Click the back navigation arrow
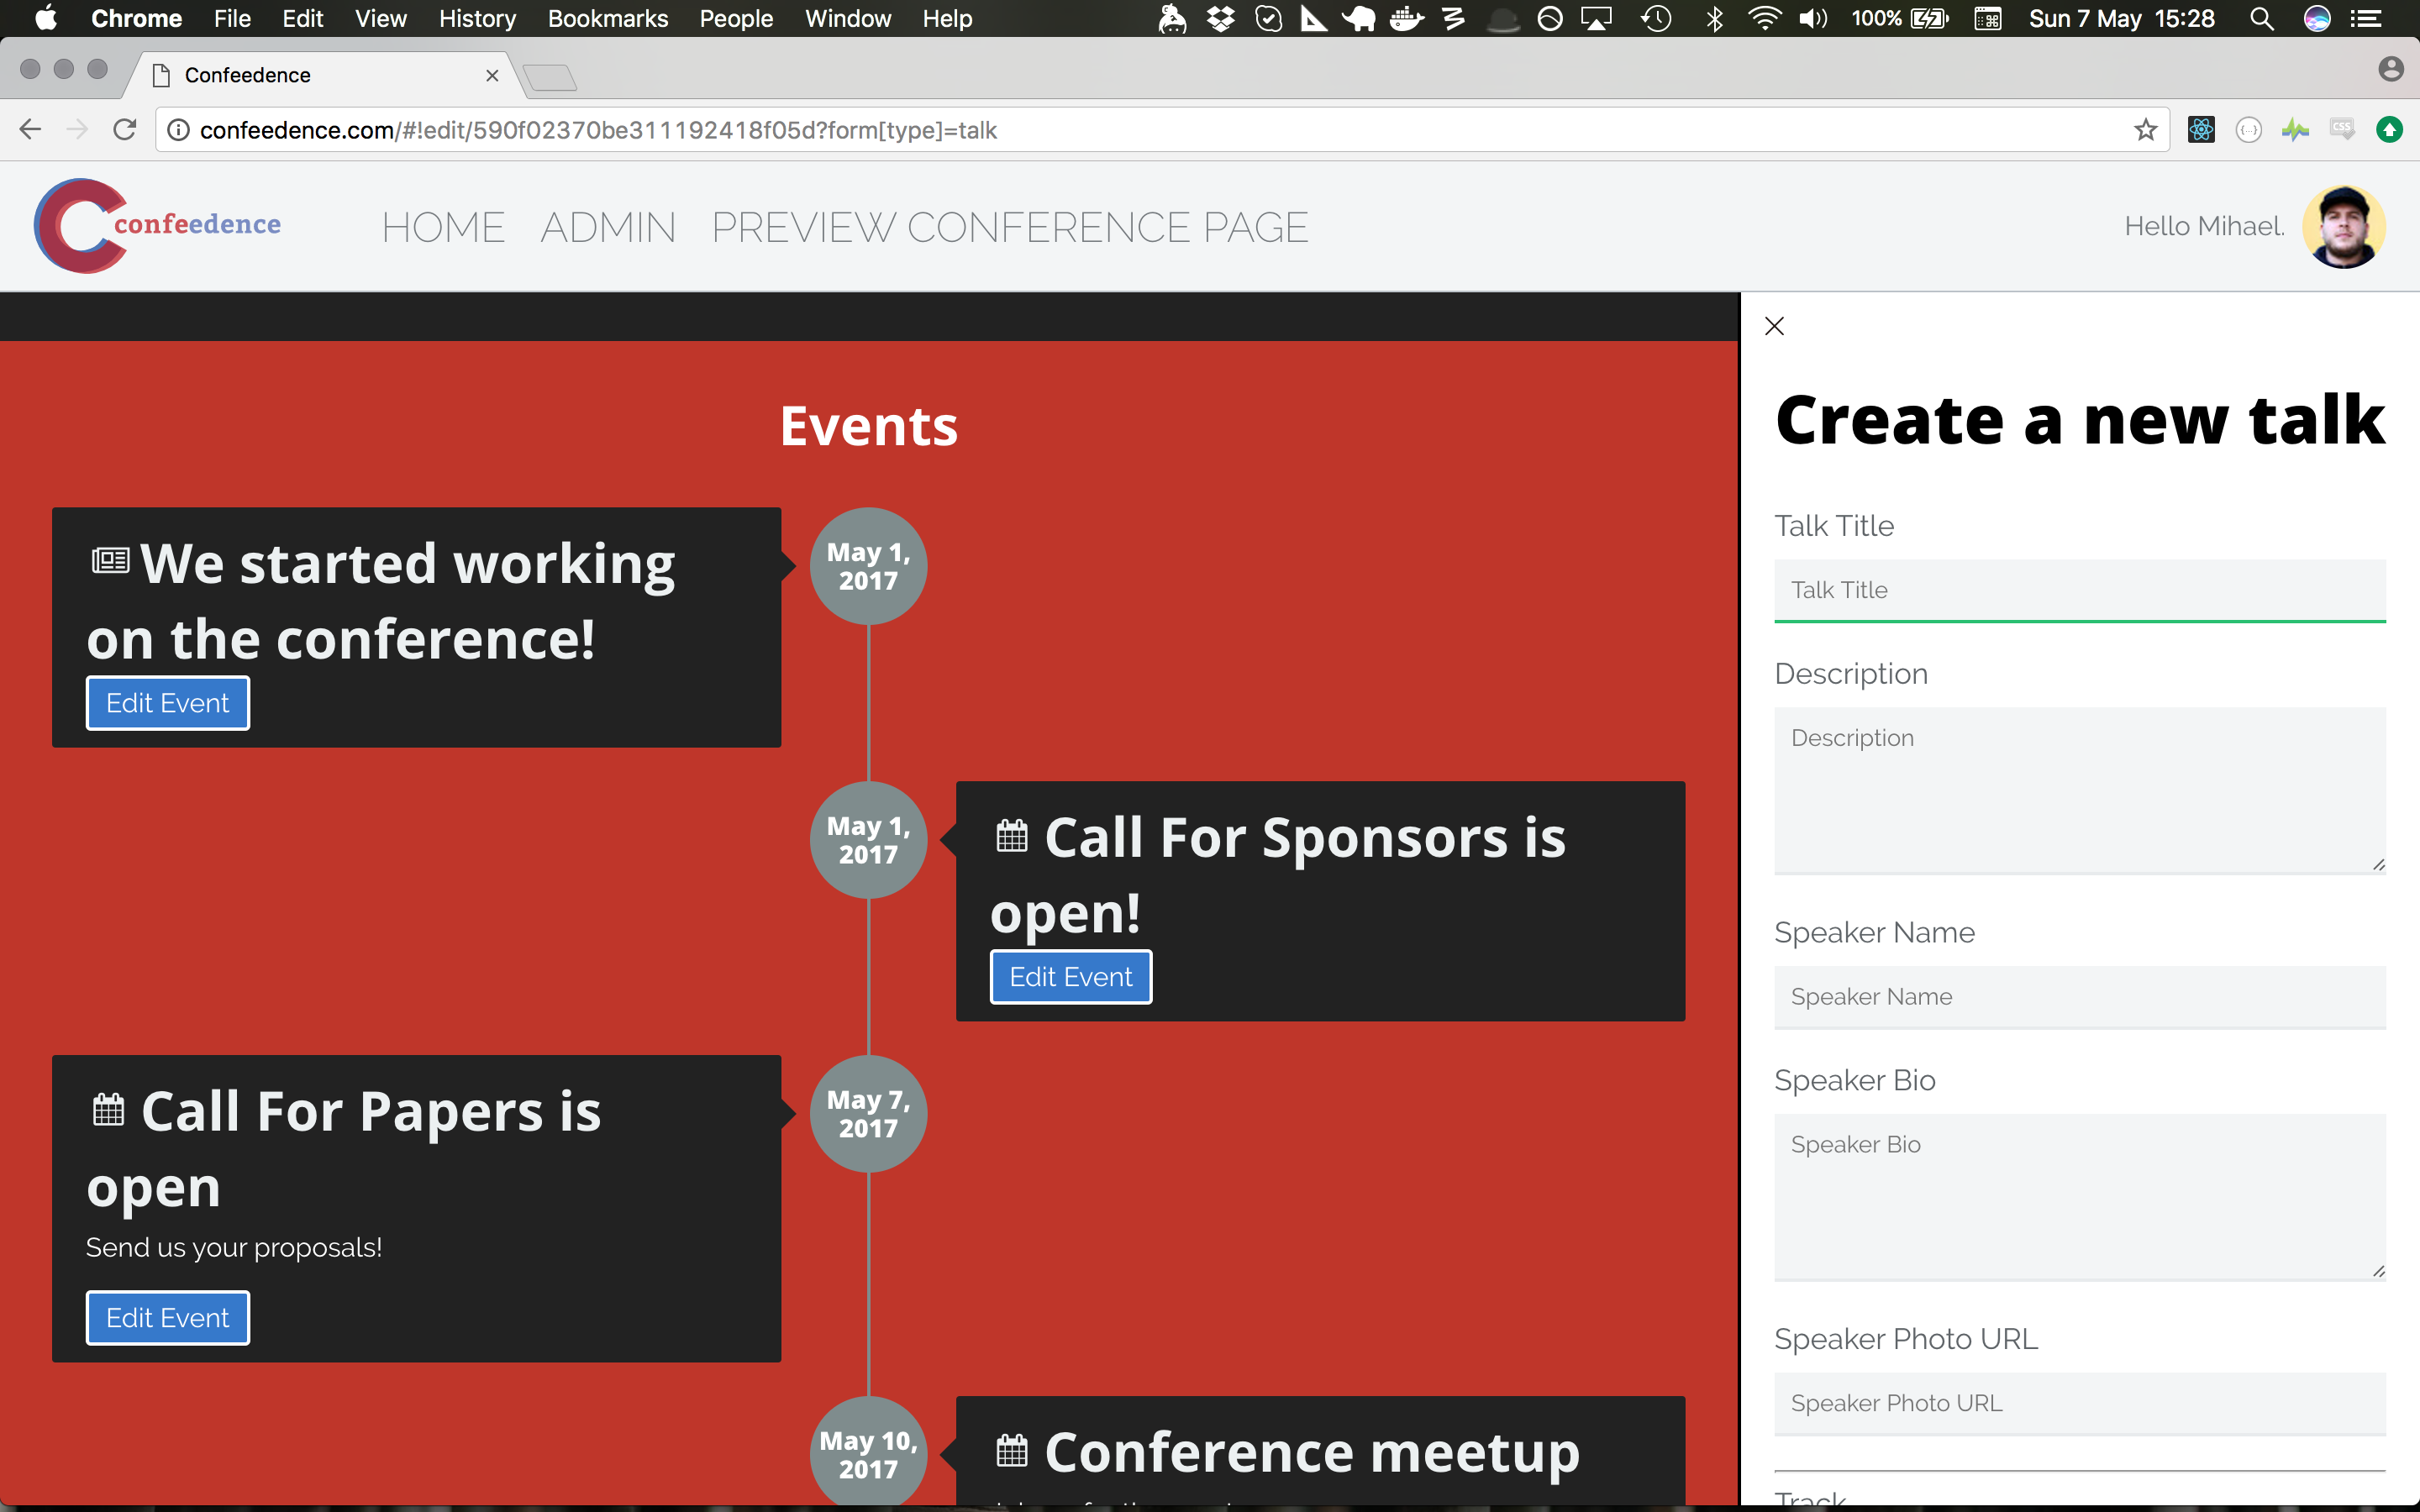 [x=30, y=130]
